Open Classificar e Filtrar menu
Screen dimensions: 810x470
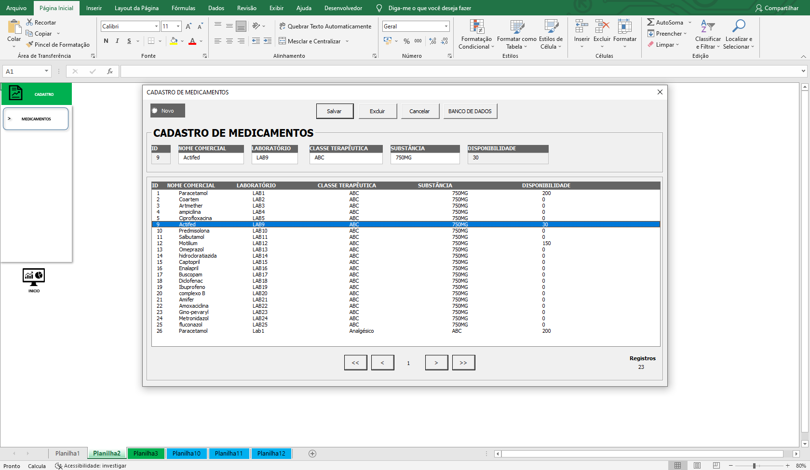pos(708,34)
